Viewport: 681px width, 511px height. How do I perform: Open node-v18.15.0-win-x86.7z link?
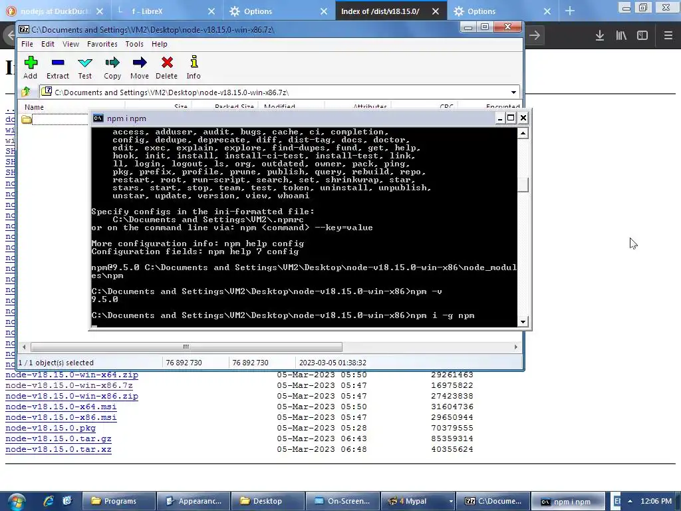(69, 385)
